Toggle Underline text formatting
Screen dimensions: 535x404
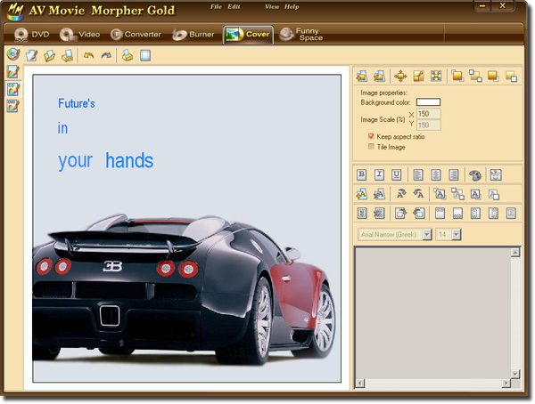click(x=397, y=174)
